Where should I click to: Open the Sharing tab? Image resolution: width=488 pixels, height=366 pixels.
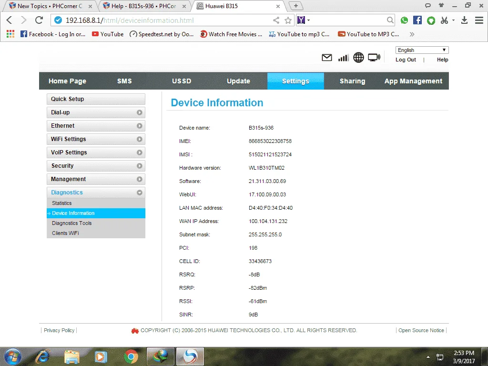tap(352, 81)
